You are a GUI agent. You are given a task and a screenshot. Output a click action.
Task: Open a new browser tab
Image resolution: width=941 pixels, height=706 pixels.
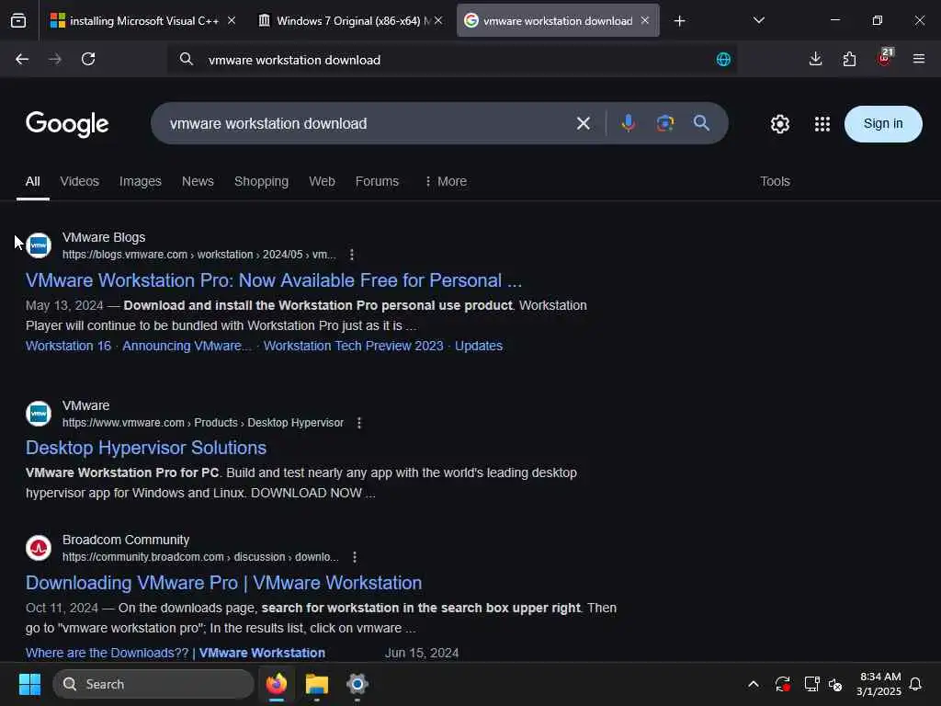pyautogui.click(x=679, y=21)
